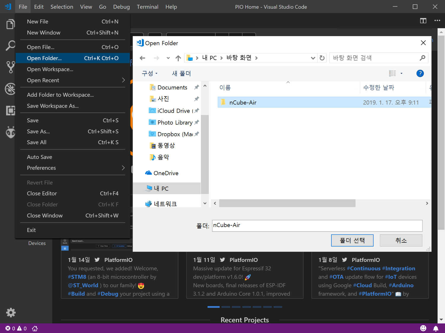The image size is (445, 333).
Task: Open the 구성 organize dropdown
Action: point(150,73)
